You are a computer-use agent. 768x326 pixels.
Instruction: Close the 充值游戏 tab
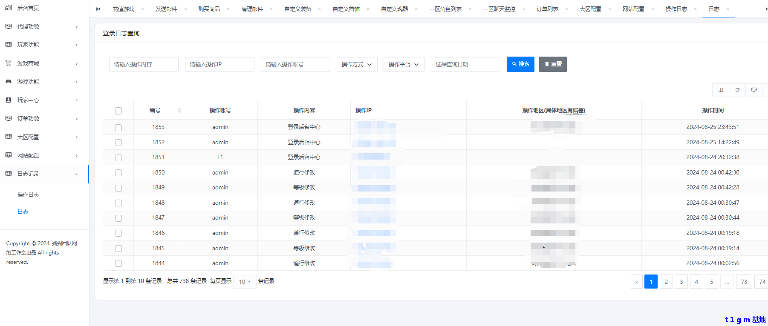click(x=142, y=9)
